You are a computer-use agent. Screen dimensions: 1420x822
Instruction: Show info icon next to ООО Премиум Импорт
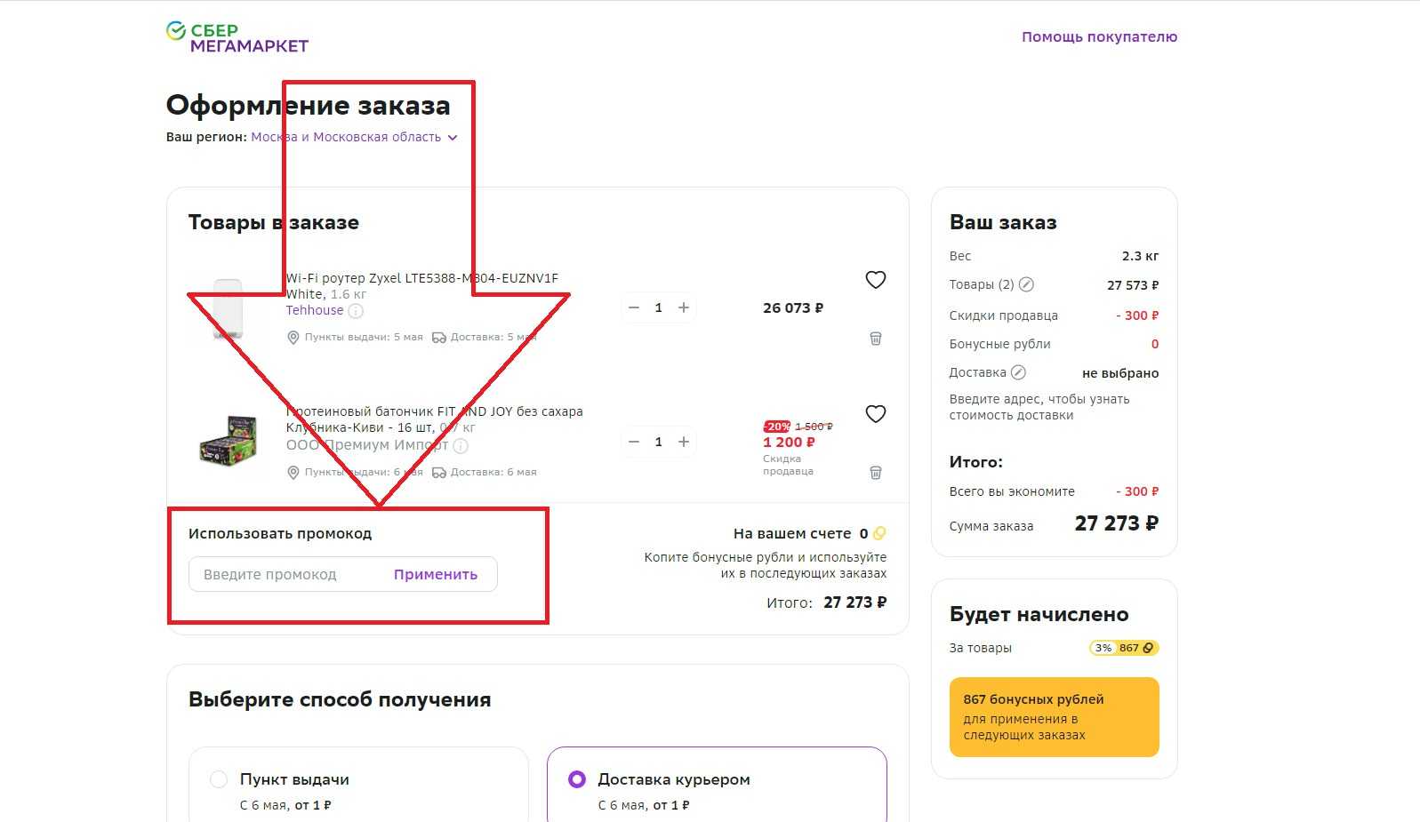click(x=461, y=445)
